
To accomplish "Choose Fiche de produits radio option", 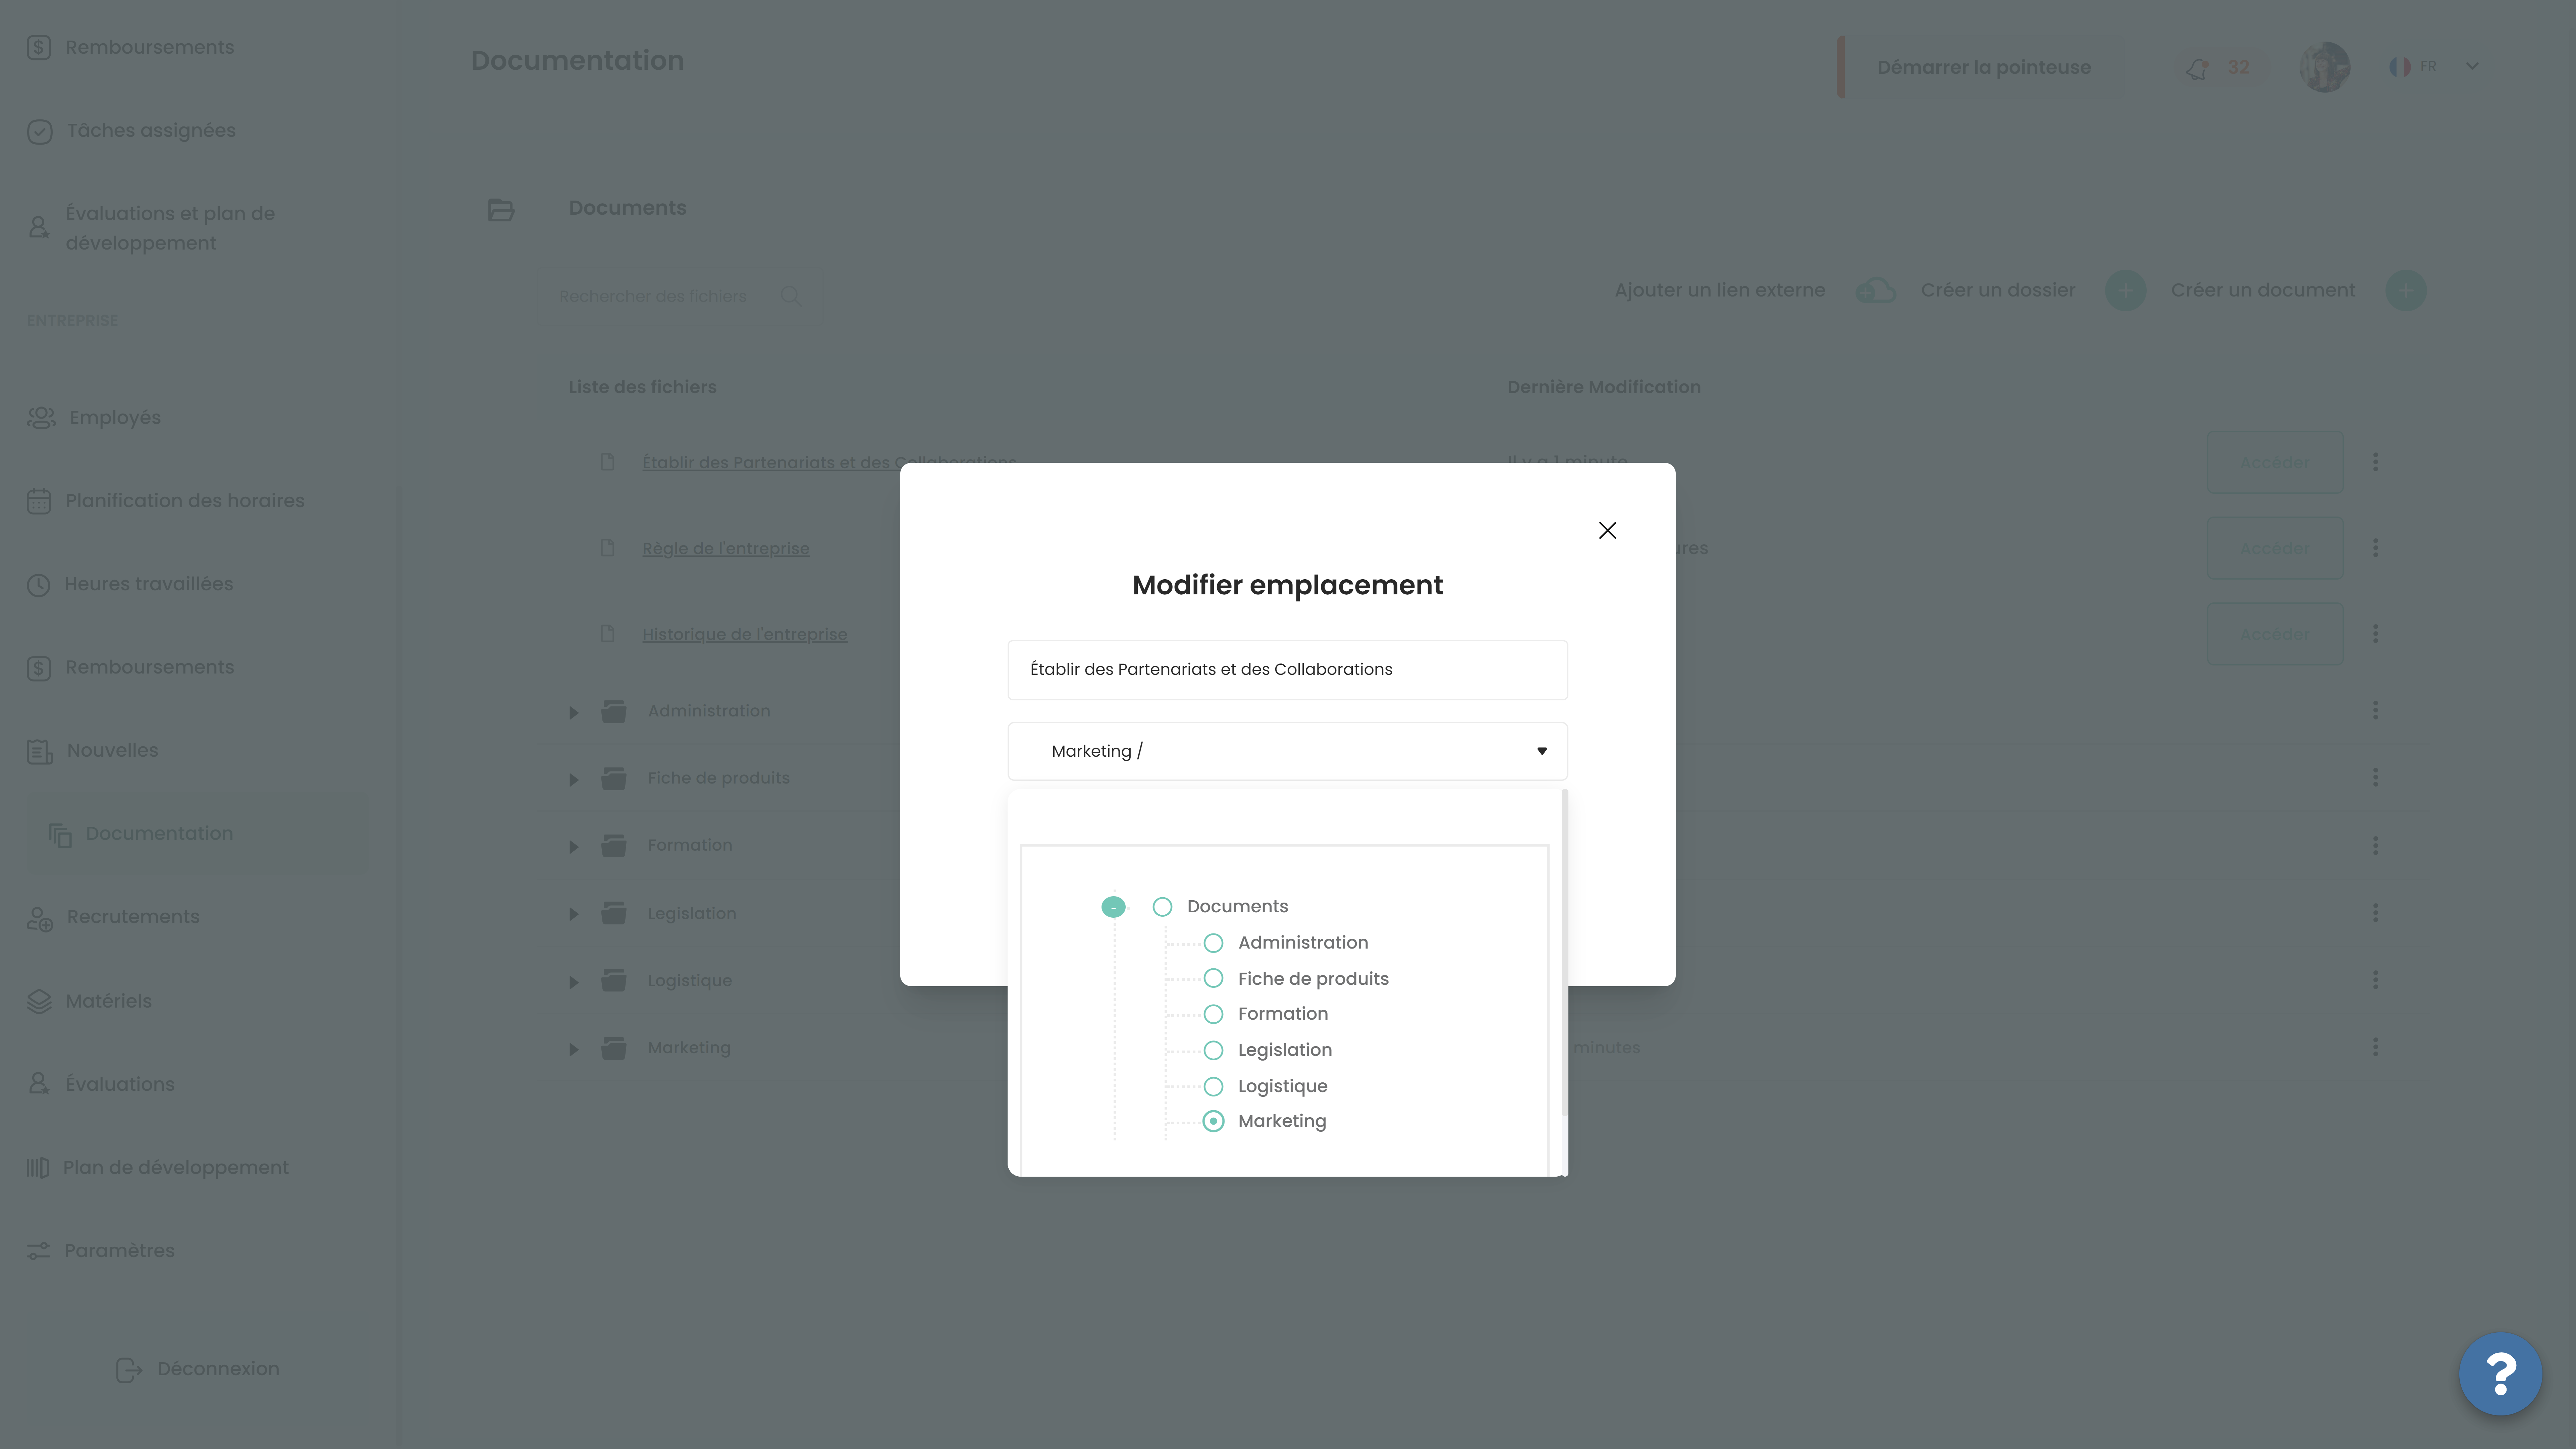I will 1213,978.
